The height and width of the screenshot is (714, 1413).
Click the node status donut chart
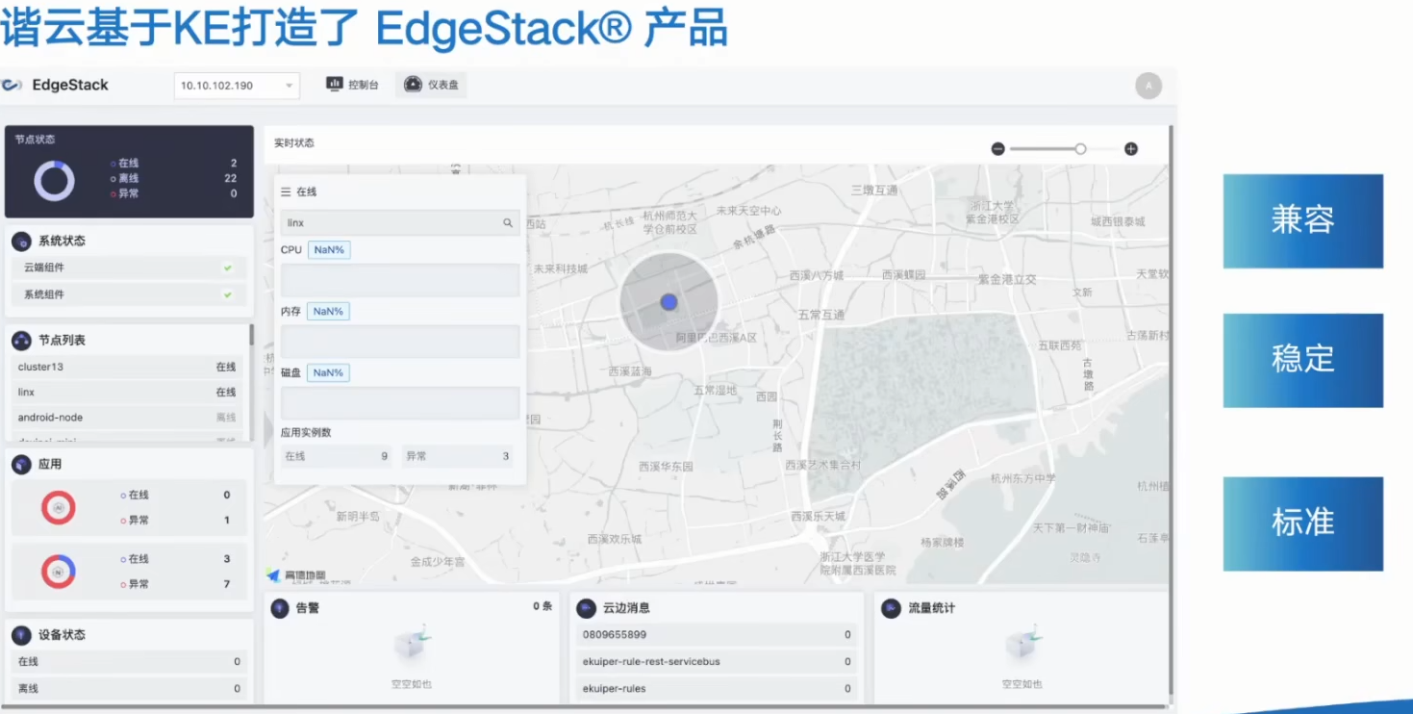54,181
